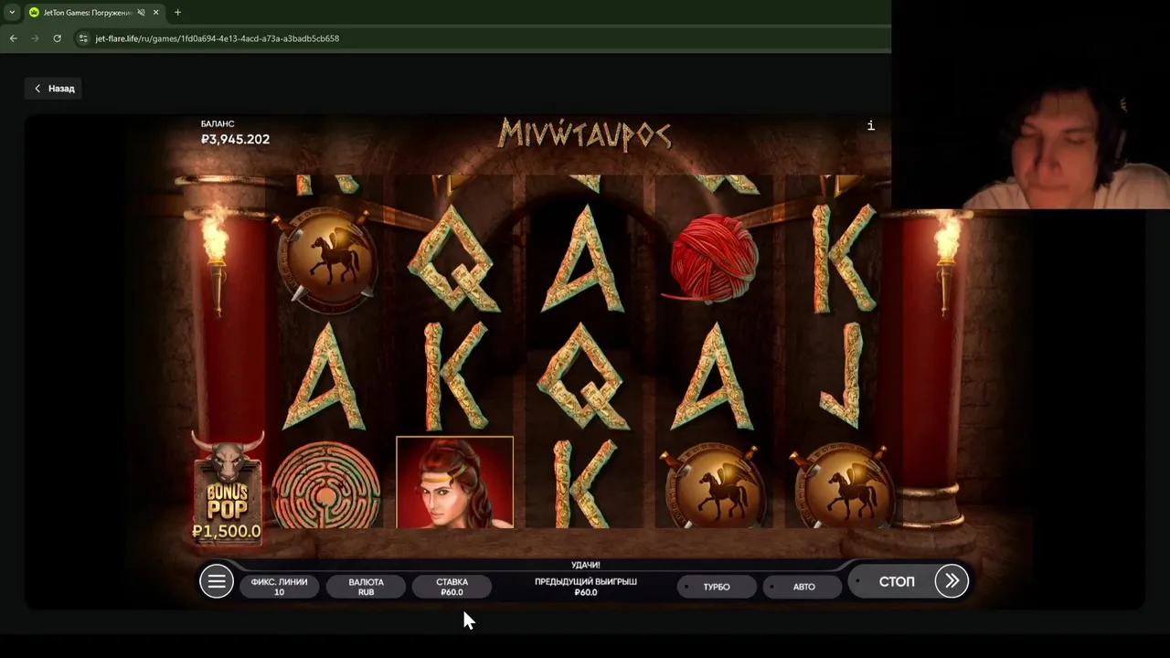Open new browser tab with plus
Image resolution: width=1170 pixels, height=658 pixels.
point(177,12)
